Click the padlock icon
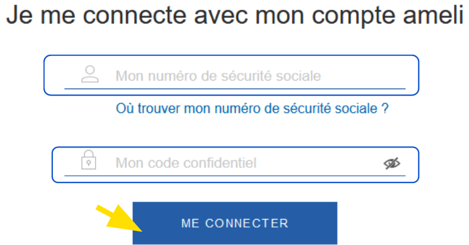469x245 pixels. pos(88,160)
